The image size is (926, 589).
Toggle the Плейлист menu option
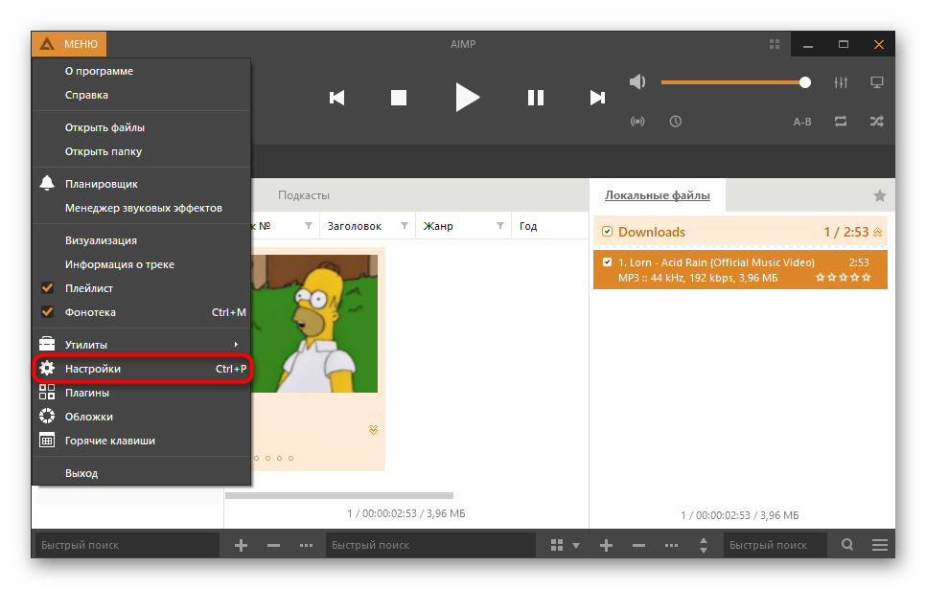[87, 287]
